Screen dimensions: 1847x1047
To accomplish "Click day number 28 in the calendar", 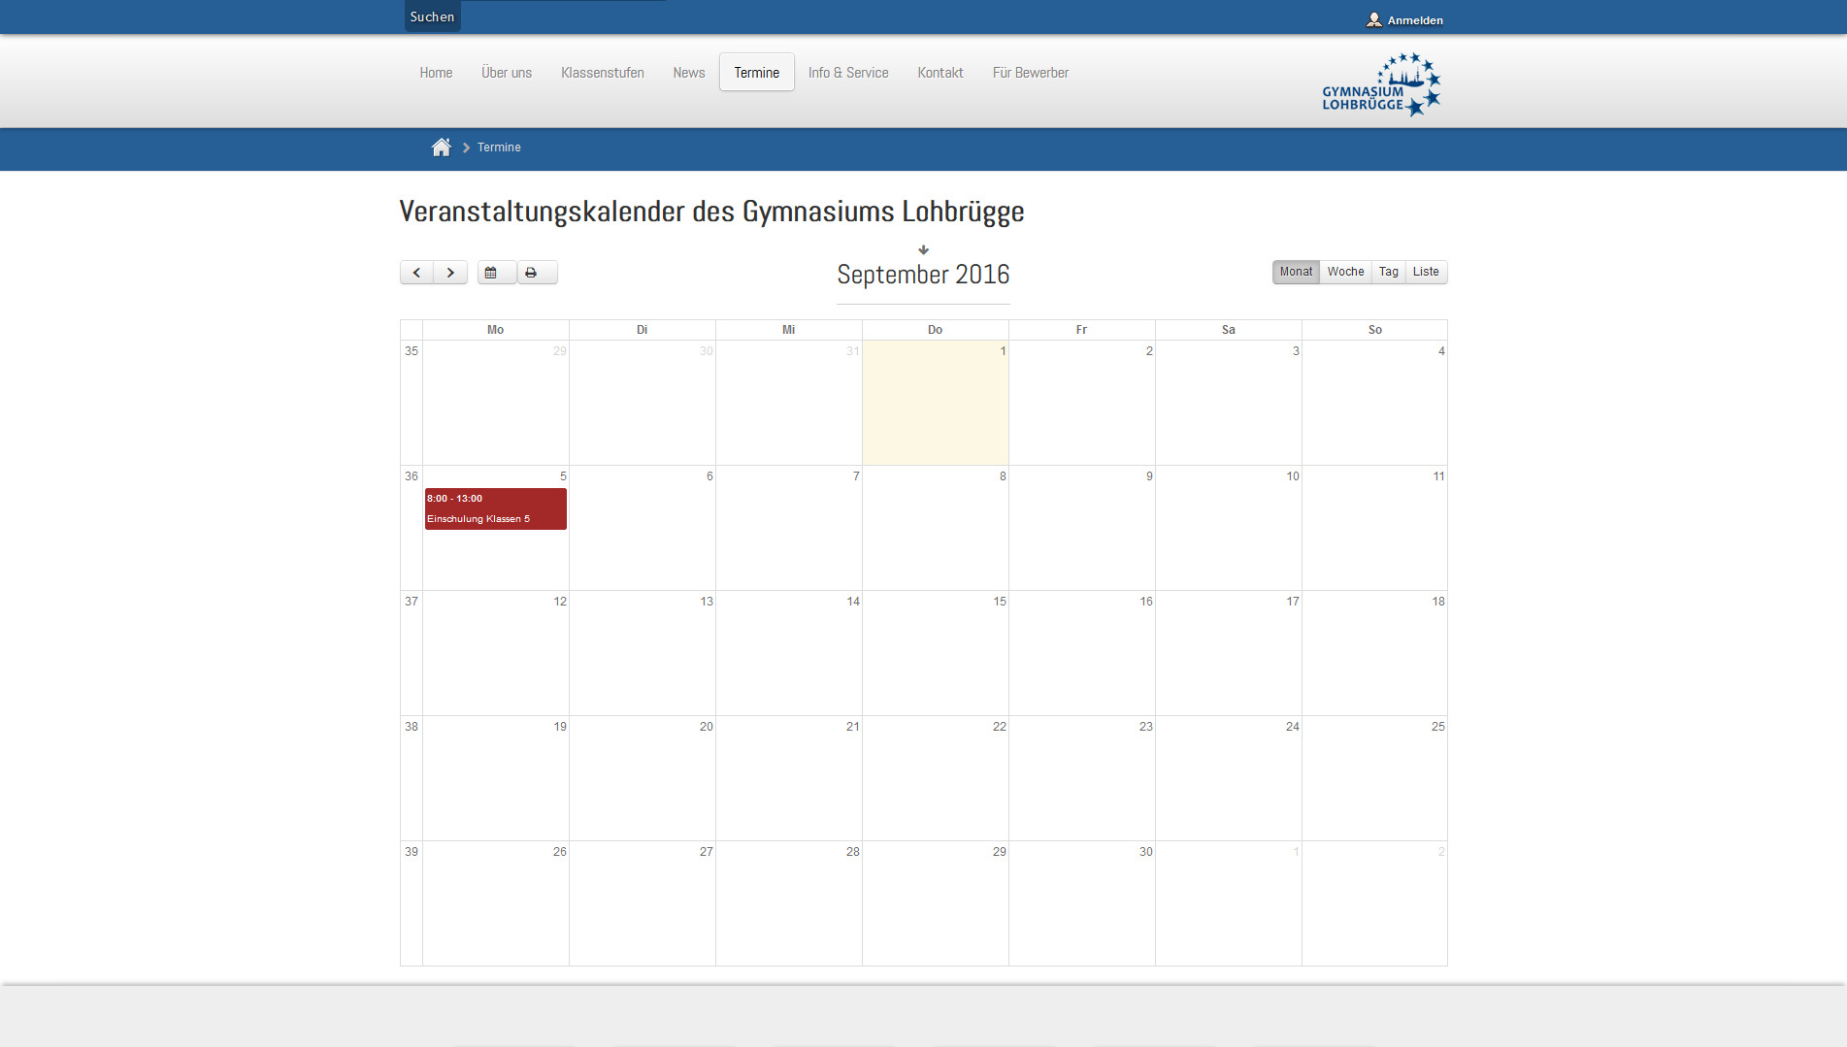I will click(x=853, y=852).
